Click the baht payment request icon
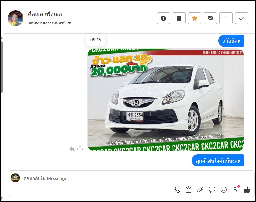This screenshot has height=202, width=256. click(235, 190)
